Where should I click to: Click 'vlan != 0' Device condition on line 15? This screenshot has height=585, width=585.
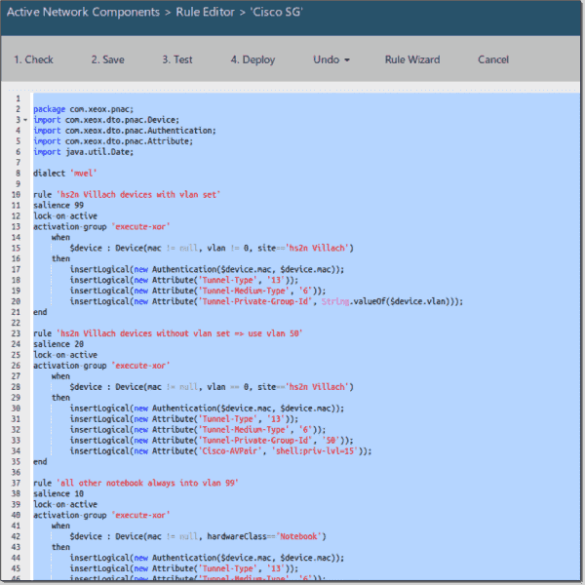pos(228,248)
